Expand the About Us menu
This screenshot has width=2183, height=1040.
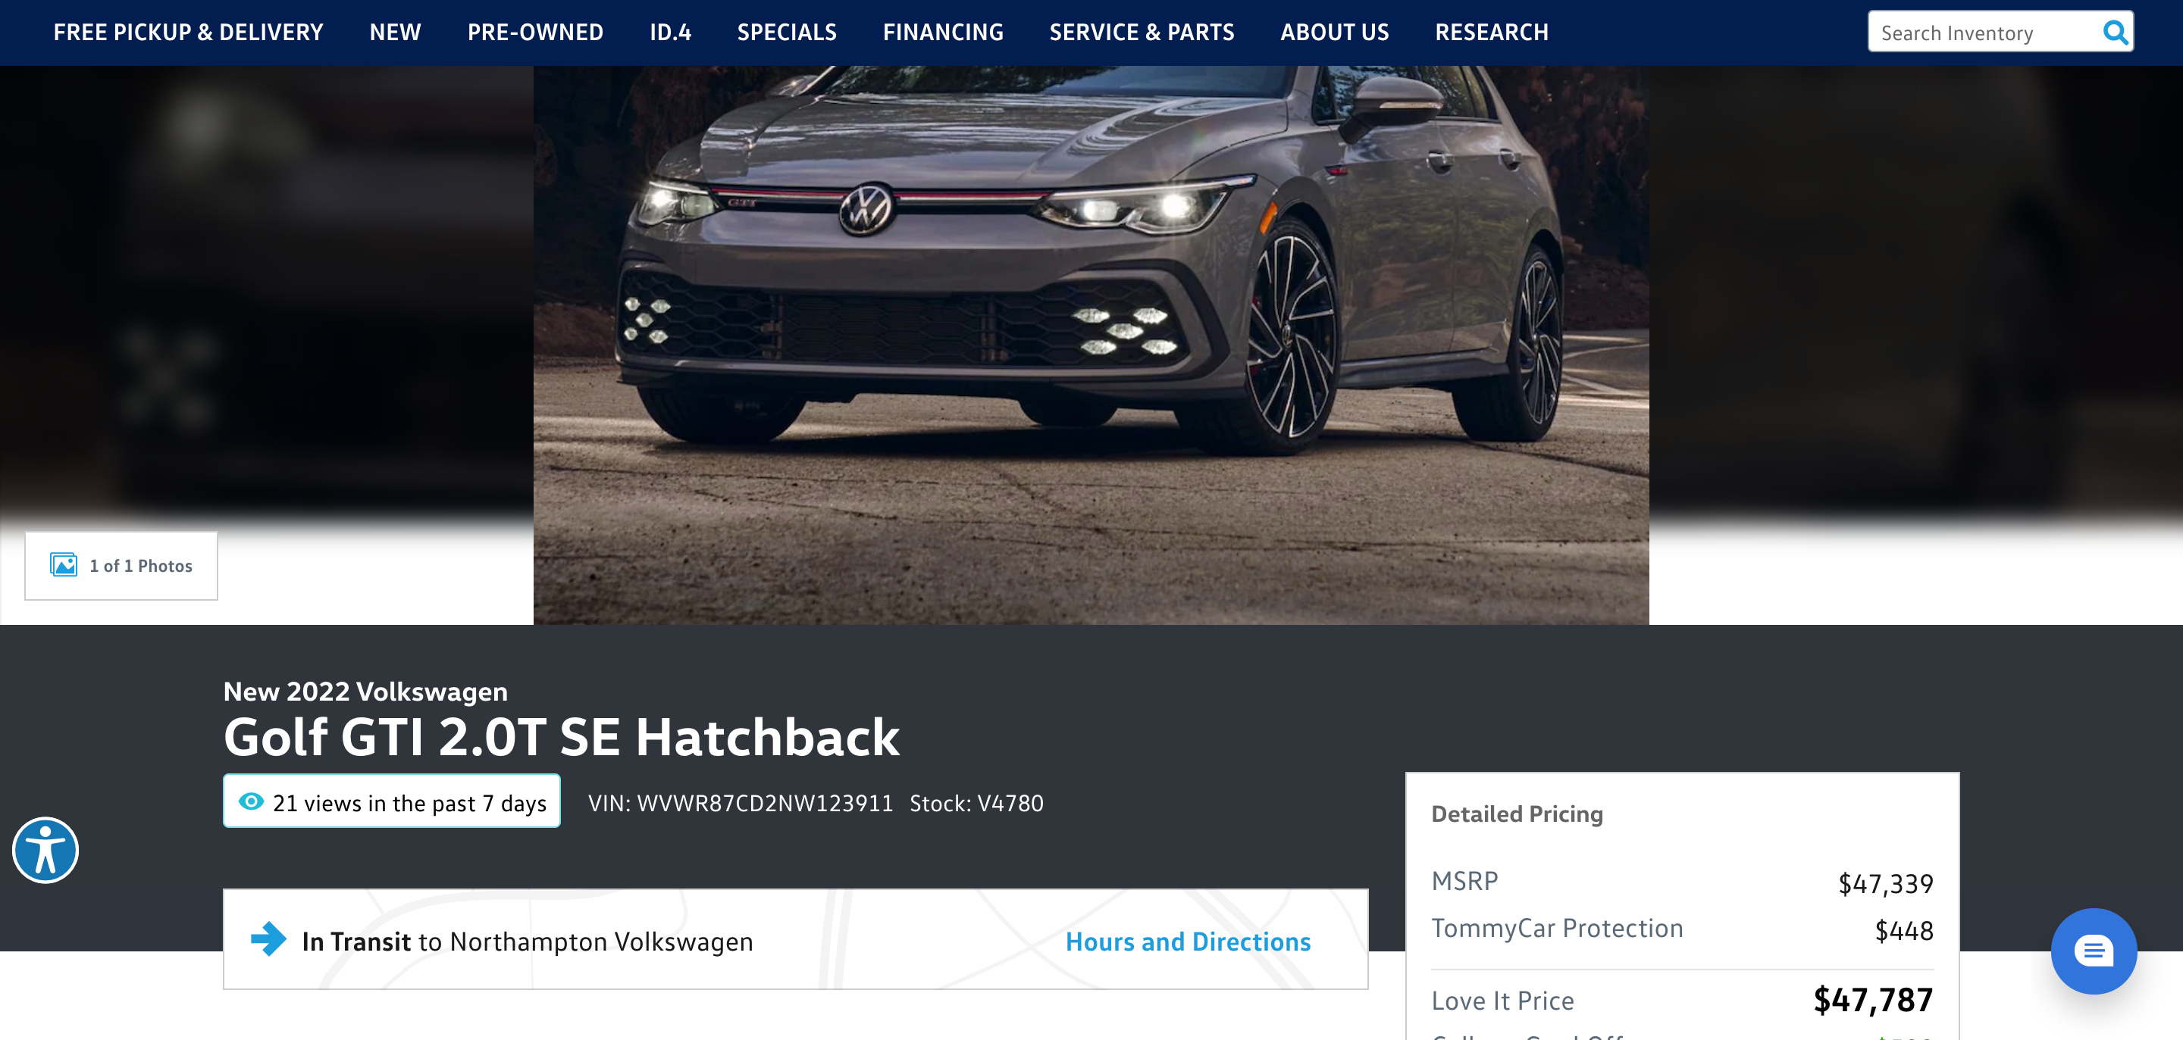point(1334,32)
